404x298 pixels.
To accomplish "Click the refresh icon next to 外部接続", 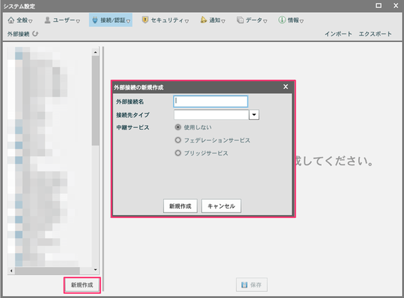I will (35, 34).
